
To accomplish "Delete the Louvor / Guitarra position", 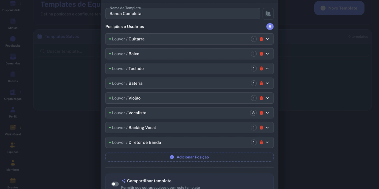I will tap(261, 39).
